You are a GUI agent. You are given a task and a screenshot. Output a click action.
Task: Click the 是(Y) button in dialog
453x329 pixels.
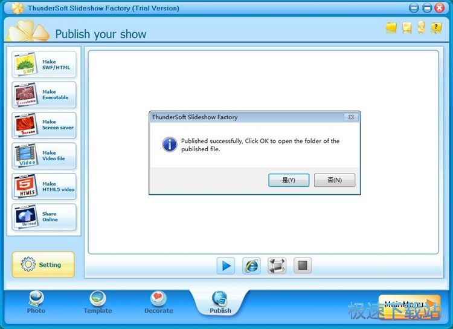[x=289, y=180]
